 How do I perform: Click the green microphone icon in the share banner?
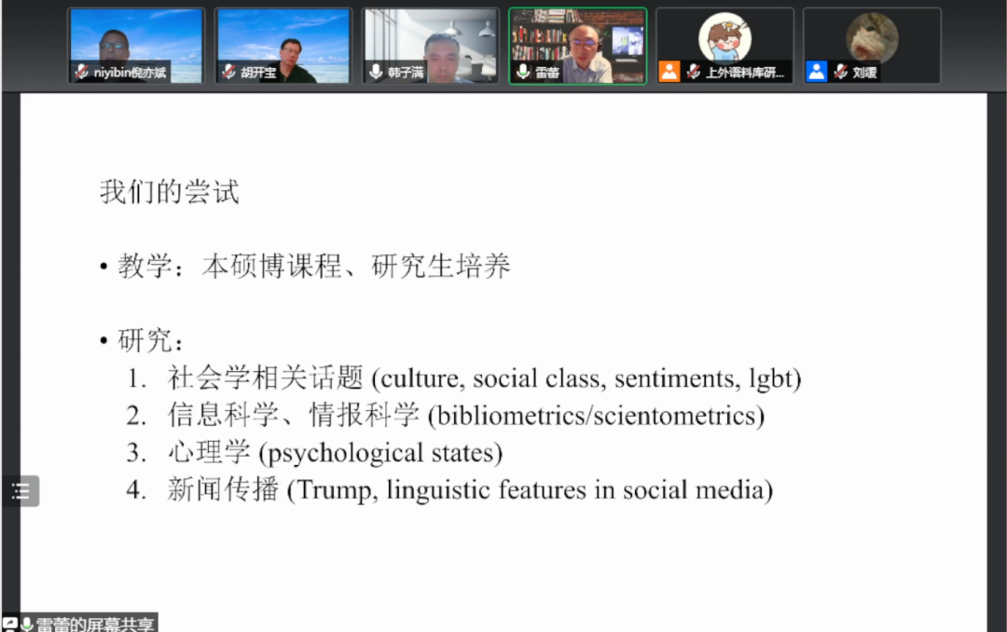click(x=28, y=622)
